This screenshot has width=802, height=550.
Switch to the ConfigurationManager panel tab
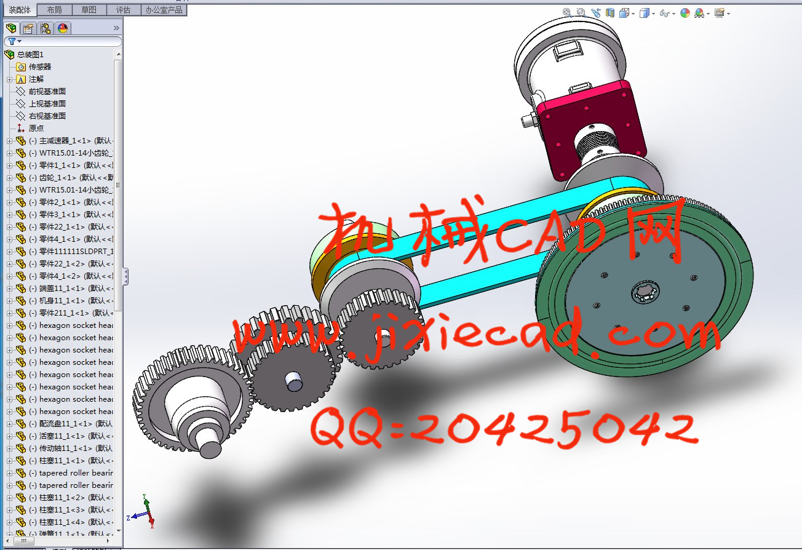pyautogui.click(x=46, y=28)
